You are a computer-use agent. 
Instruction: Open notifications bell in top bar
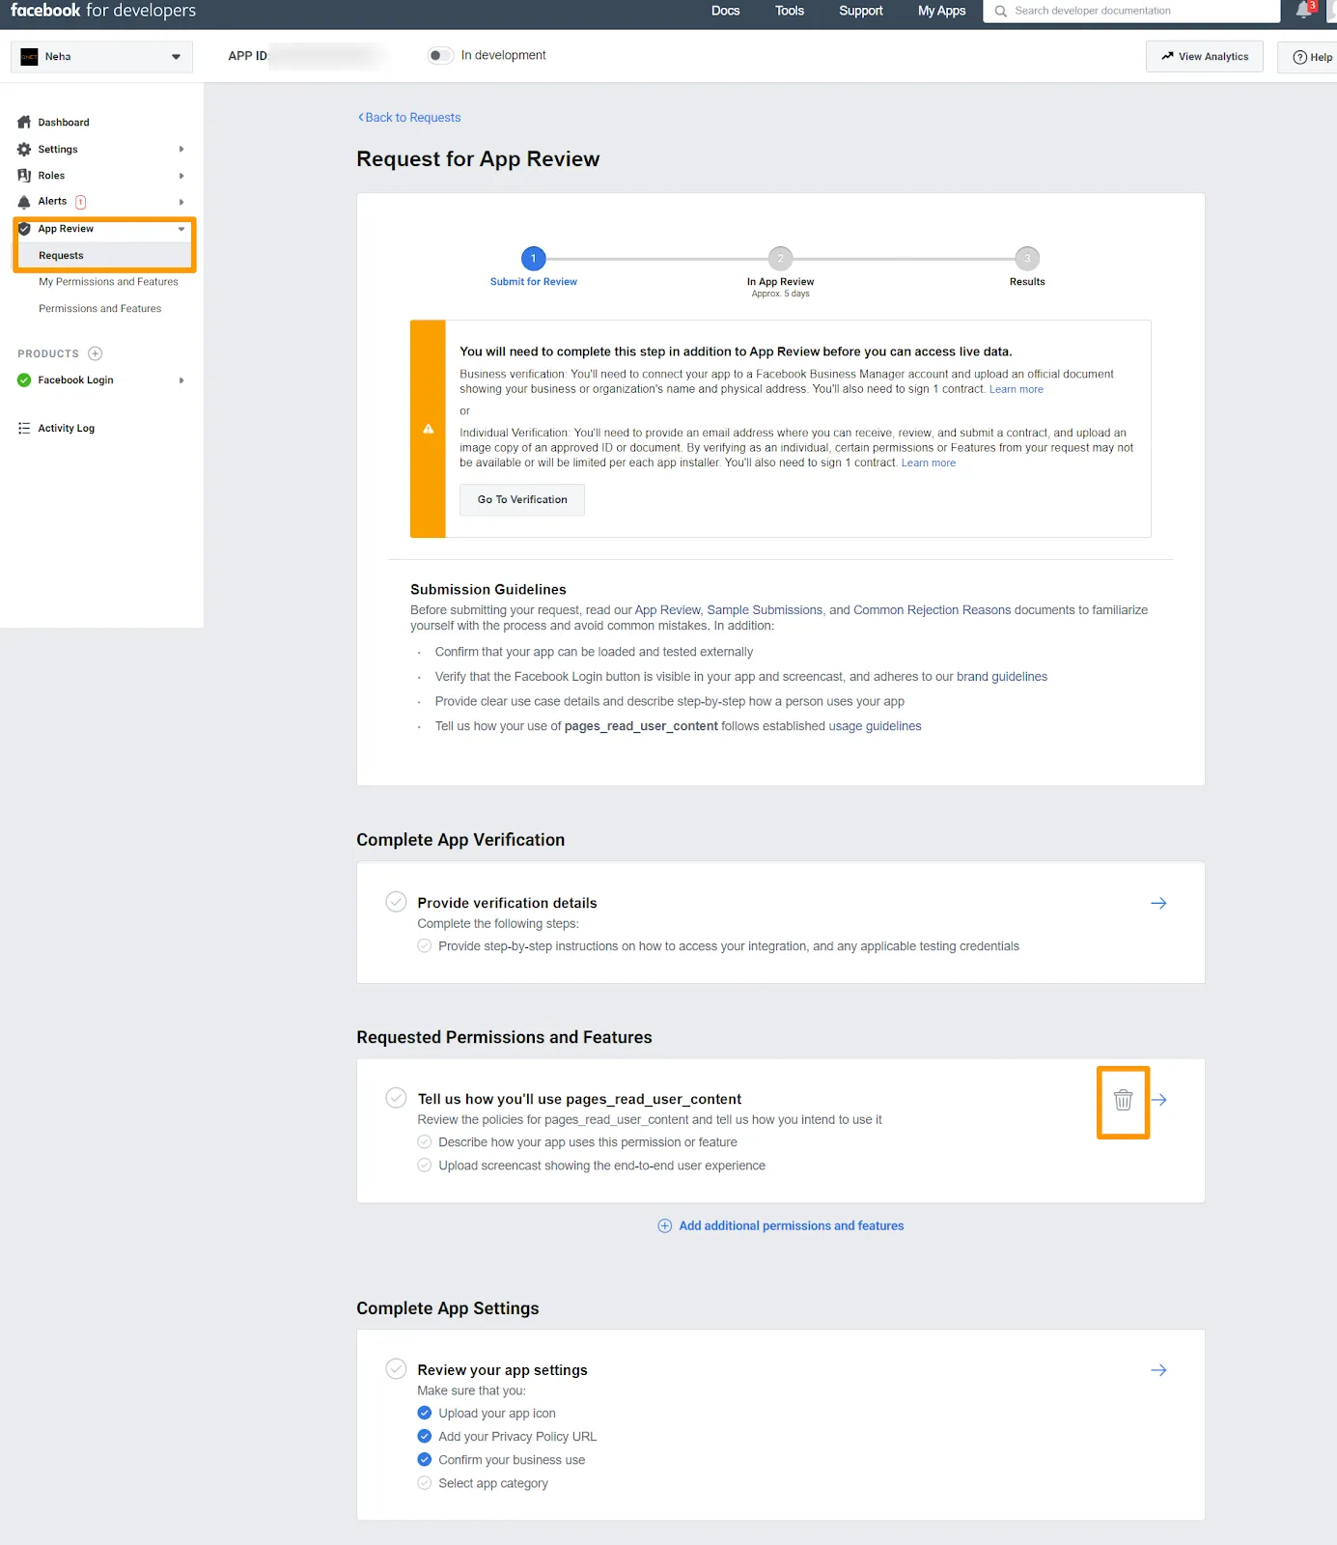(1304, 10)
